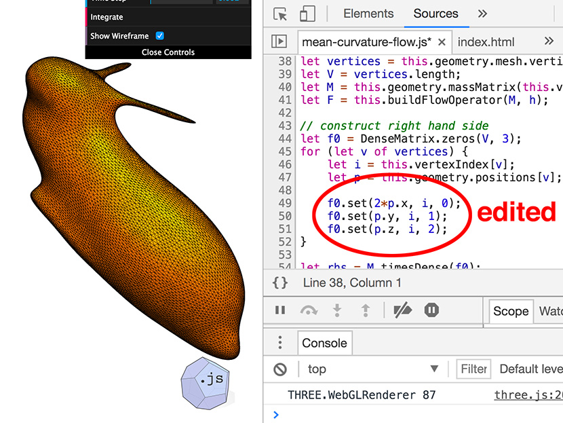
Task: Click Close Controls
Action: click(x=168, y=52)
